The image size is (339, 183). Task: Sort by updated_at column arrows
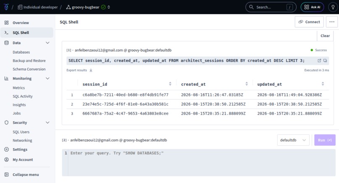[x=323, y=84]
